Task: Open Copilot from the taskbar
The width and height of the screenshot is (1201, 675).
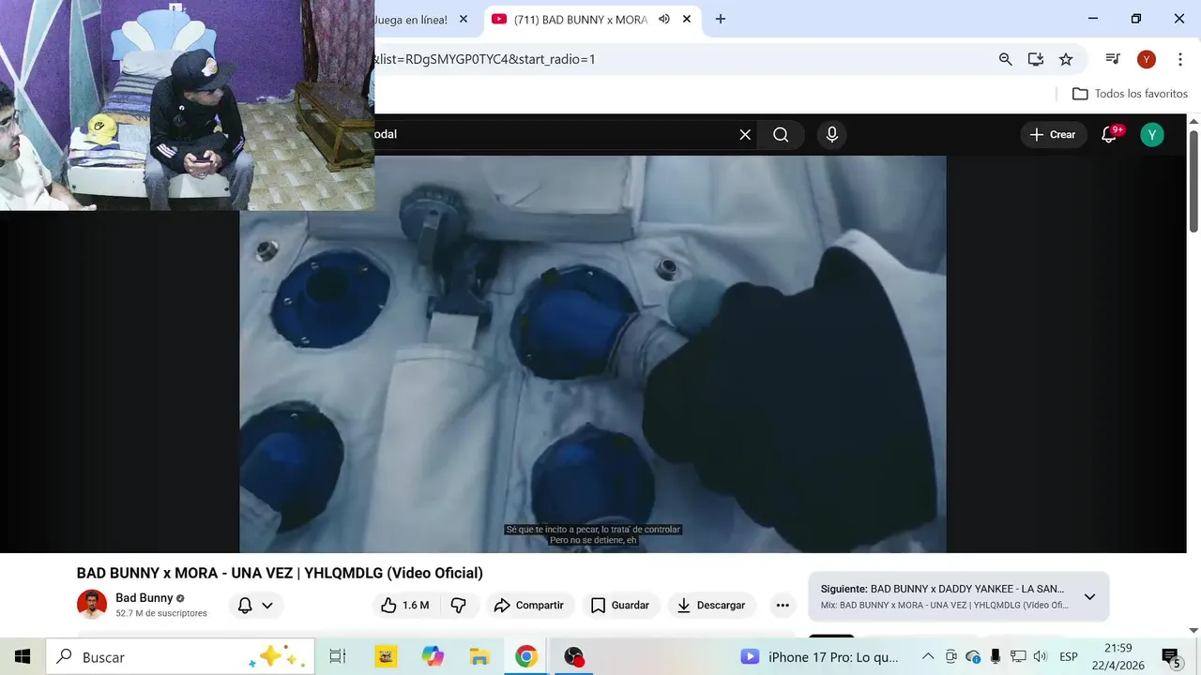Action: [433, 656]
